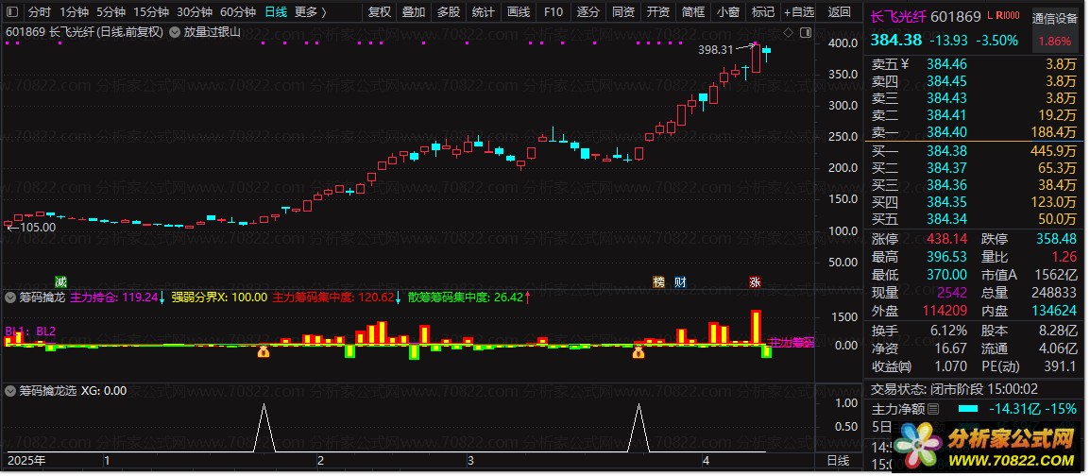The width and height of the screenshot is (1090, 476).
Task: Click the 跌停 value 358.48
Action: (x=1058, y=239)
